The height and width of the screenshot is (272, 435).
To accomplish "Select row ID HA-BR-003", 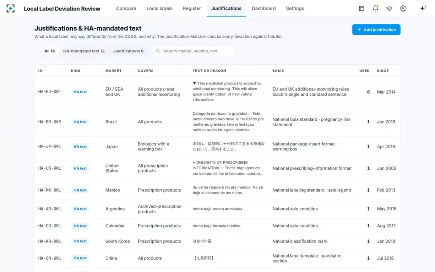I will tap(50, 122).
